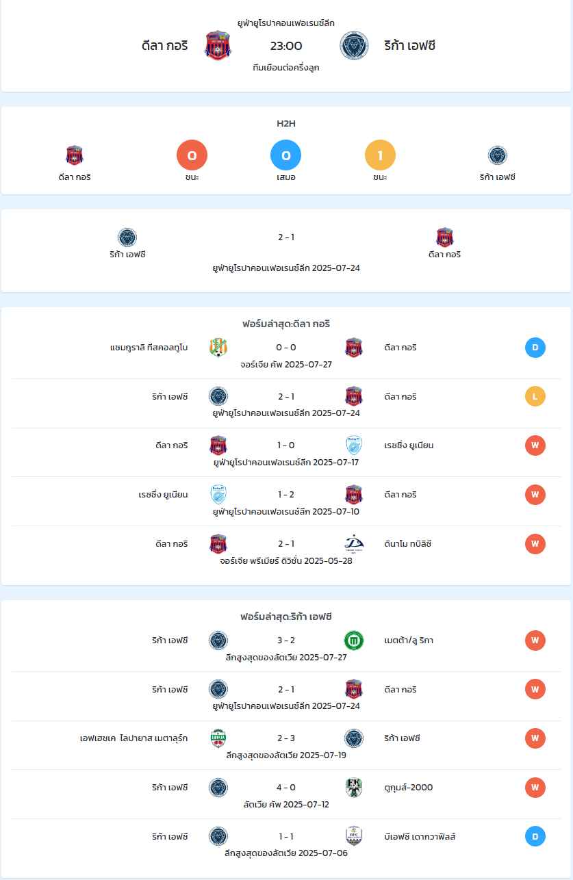
Task: Open the 3 - 2 match against เมตต้า/ลู ริกา
Action: 286,641
